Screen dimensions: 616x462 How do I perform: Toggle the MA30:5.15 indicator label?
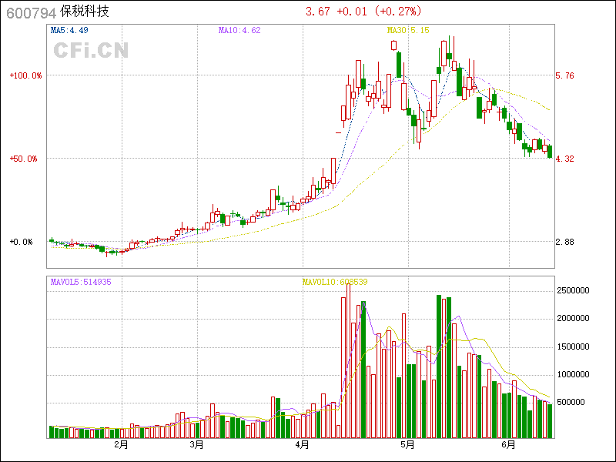pos(407,31)
